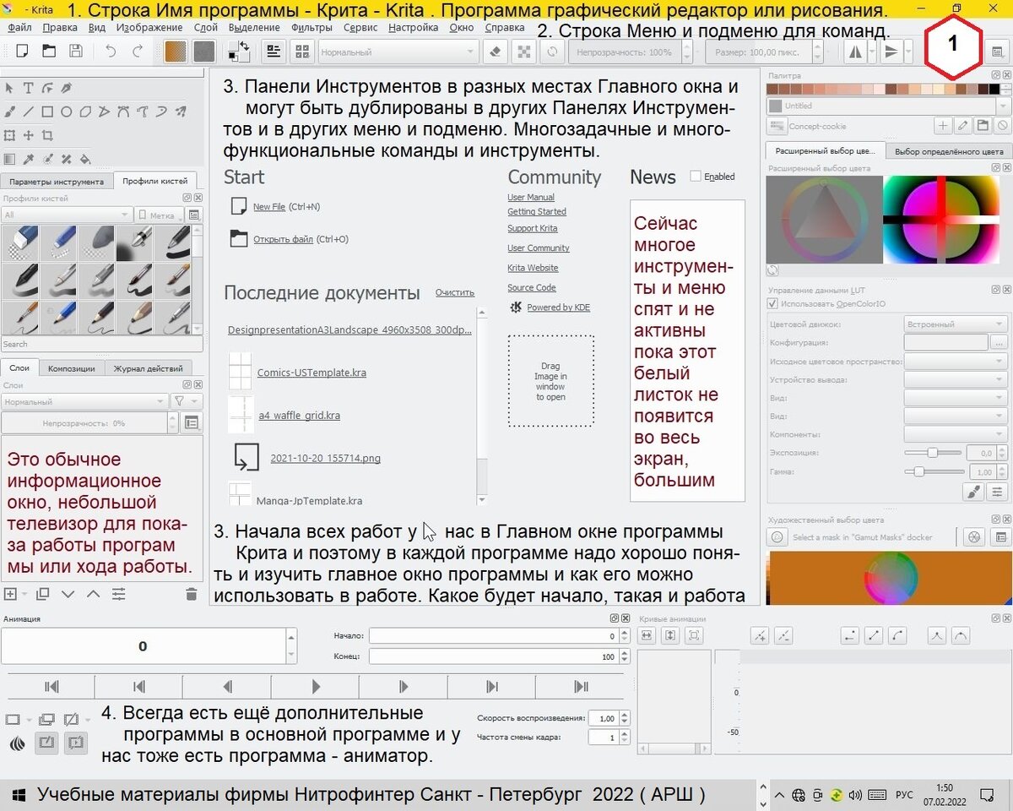Redo using the toolbar arrow icon
Viewport: 1013px width, 811px height.
point(138,52)
